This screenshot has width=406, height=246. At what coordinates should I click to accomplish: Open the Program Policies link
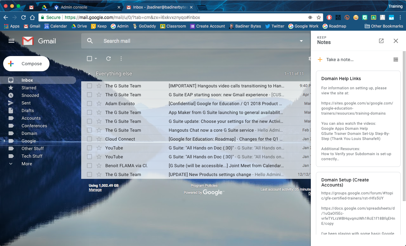(x=204, y=186)
